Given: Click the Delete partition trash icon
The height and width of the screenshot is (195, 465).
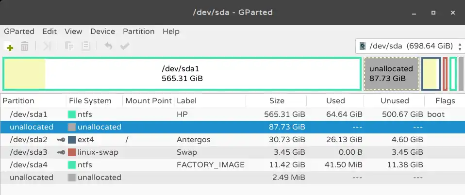Looking at the screenshot, I should coord(25,46).
